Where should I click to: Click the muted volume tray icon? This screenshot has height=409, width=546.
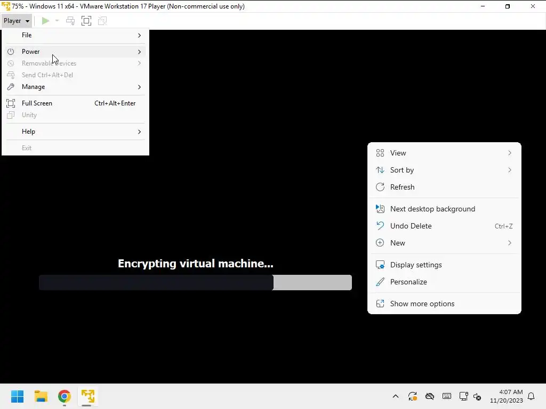pyautogui.click(x=477, y=396)
